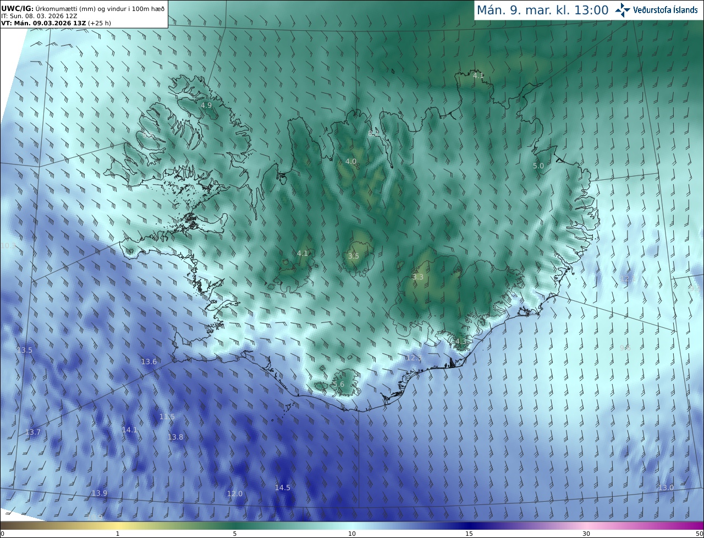Click the 13.0 value at the bottom right
The height and width of the screenshot is (538, 704).
click(666, 487)
